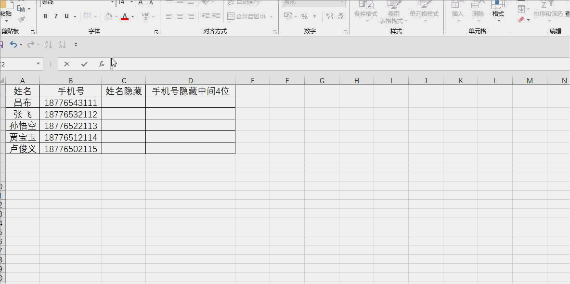Toggle underline formatting

66,16
